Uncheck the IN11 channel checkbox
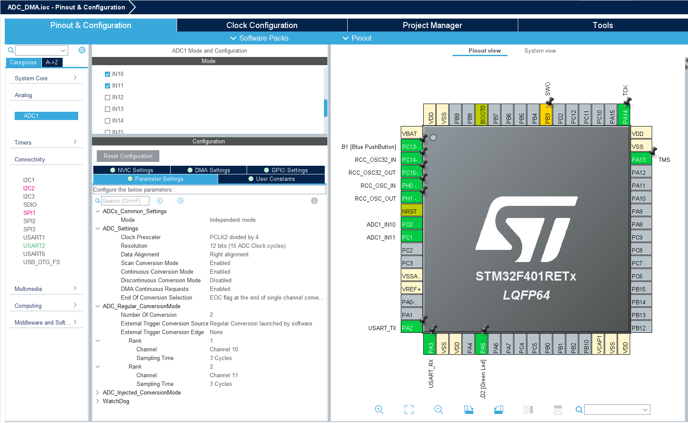 [x=108, y=86]
